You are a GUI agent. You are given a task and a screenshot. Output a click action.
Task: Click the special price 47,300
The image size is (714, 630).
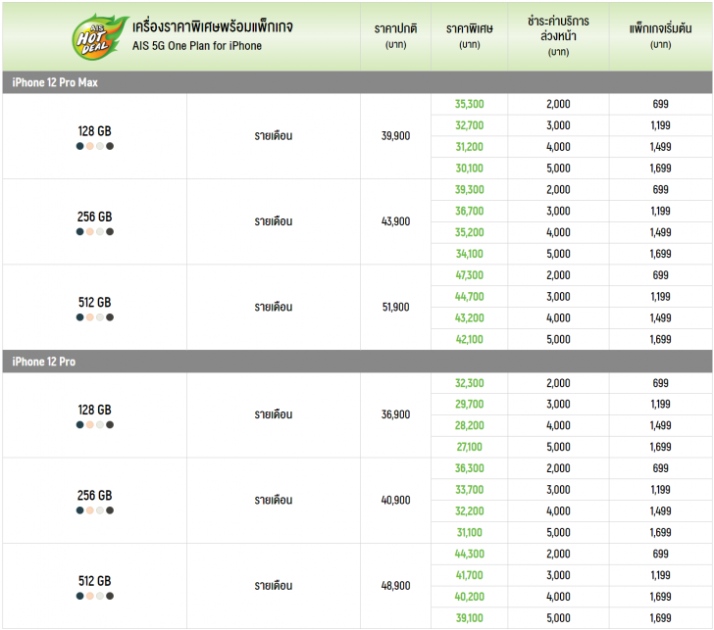[x=470, y=275]
